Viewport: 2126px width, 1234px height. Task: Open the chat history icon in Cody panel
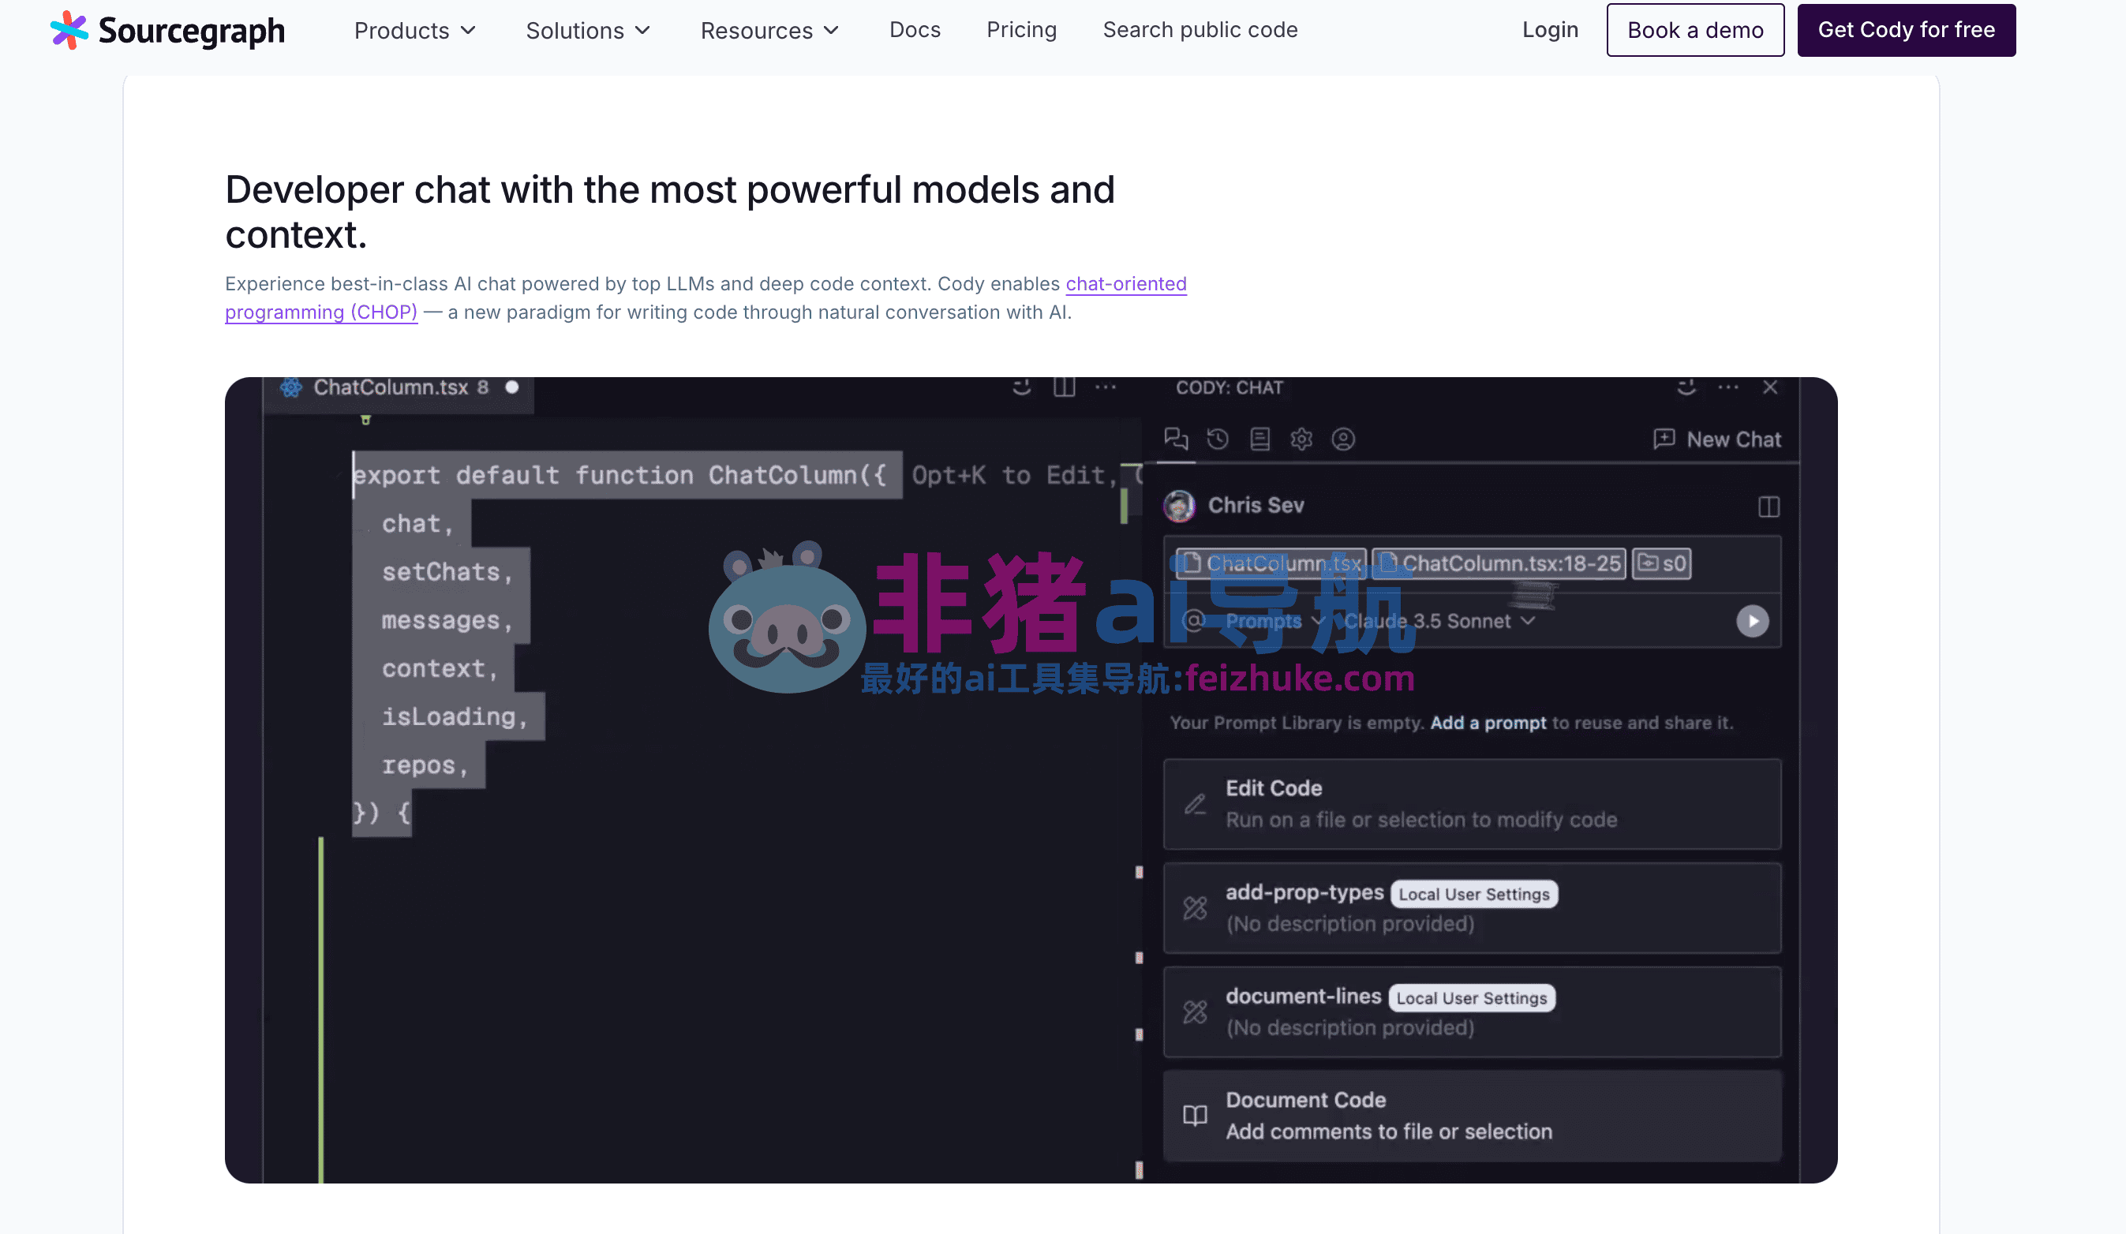pyautogui.click(x=1218, y=439)
